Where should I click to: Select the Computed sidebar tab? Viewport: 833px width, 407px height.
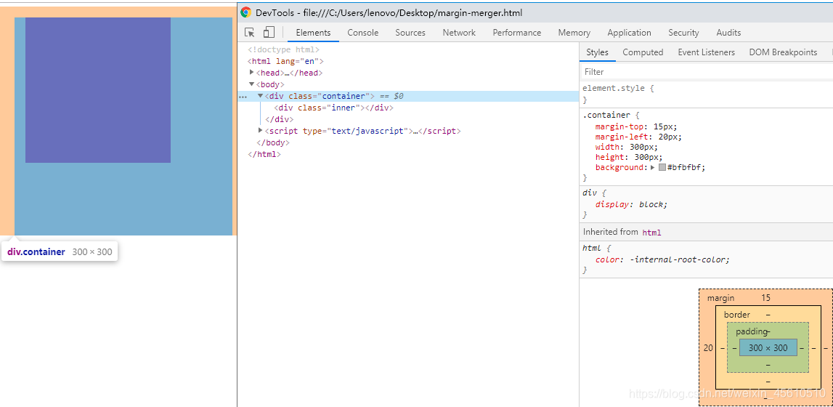pyautogui.click(x=643, y=52)
